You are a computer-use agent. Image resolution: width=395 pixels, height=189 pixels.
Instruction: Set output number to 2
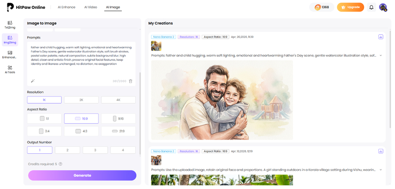coord(68,150)
